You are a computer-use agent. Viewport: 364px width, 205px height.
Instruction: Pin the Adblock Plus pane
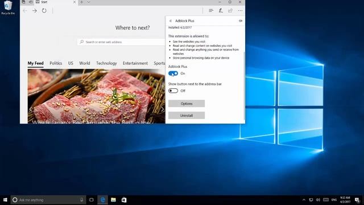coord(241,21)
